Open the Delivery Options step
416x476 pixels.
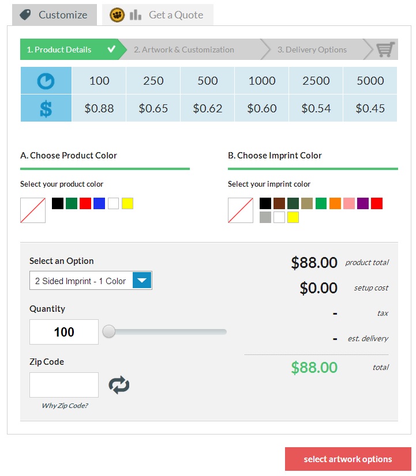click(x=312, y=50)
